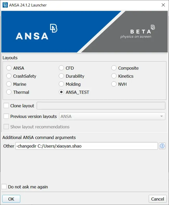Confirm with the OK button
Viewport: 169px width, 205px height.
(11, 199)
